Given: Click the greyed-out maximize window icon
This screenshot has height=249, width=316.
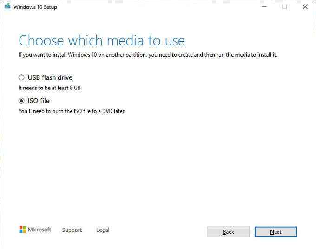Looking at the screenshot, I should click(284, 7).
